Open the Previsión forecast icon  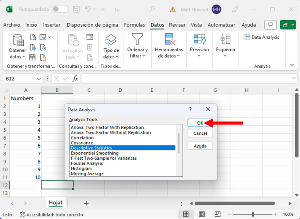click(199, 40)
